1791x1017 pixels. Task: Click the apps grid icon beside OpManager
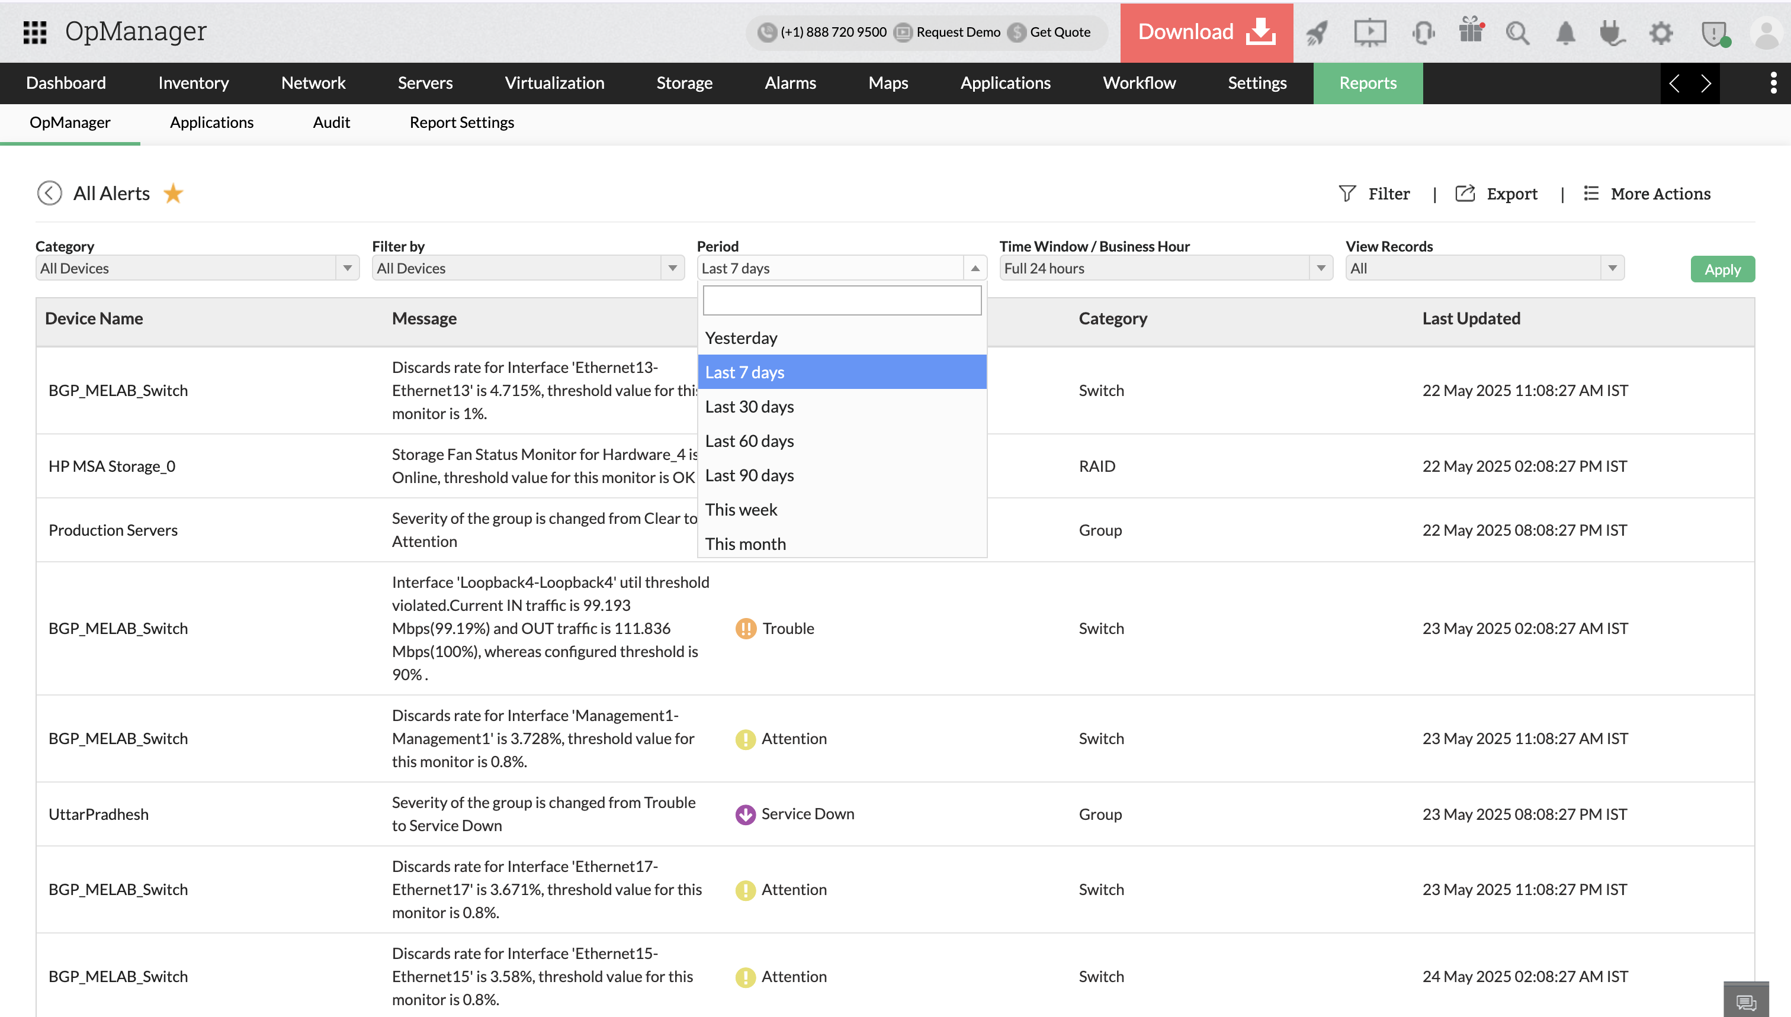click(34, 32)
